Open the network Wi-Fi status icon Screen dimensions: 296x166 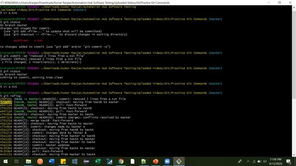(x=254, y=161)
